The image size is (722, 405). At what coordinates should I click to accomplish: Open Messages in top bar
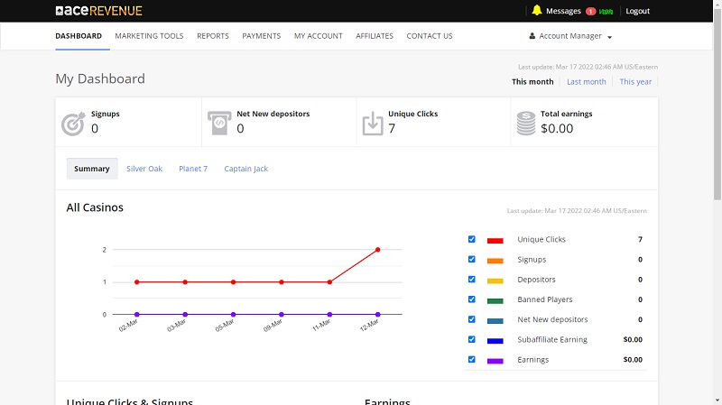(563, 11)
